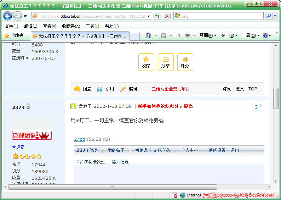This screenshot has width=281, height=200.
Task: Open the 文件(F) menu
Action: (x=11, y=26)
